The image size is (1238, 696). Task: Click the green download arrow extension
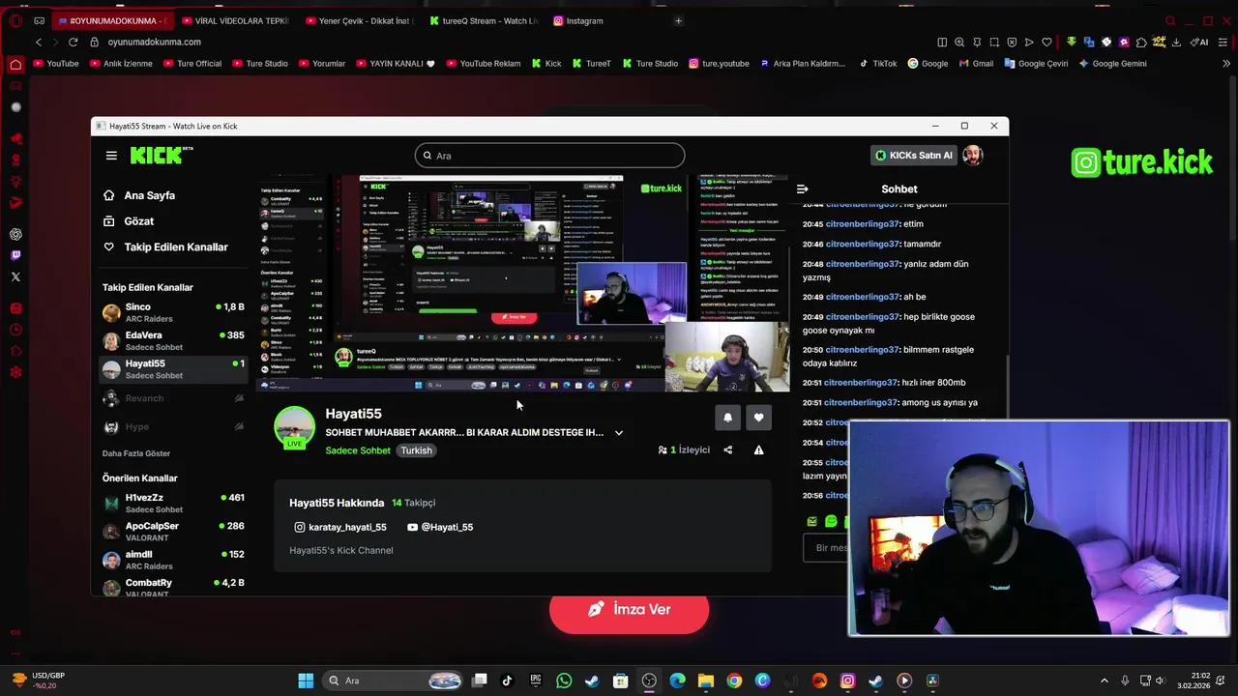click(1072, 42)
